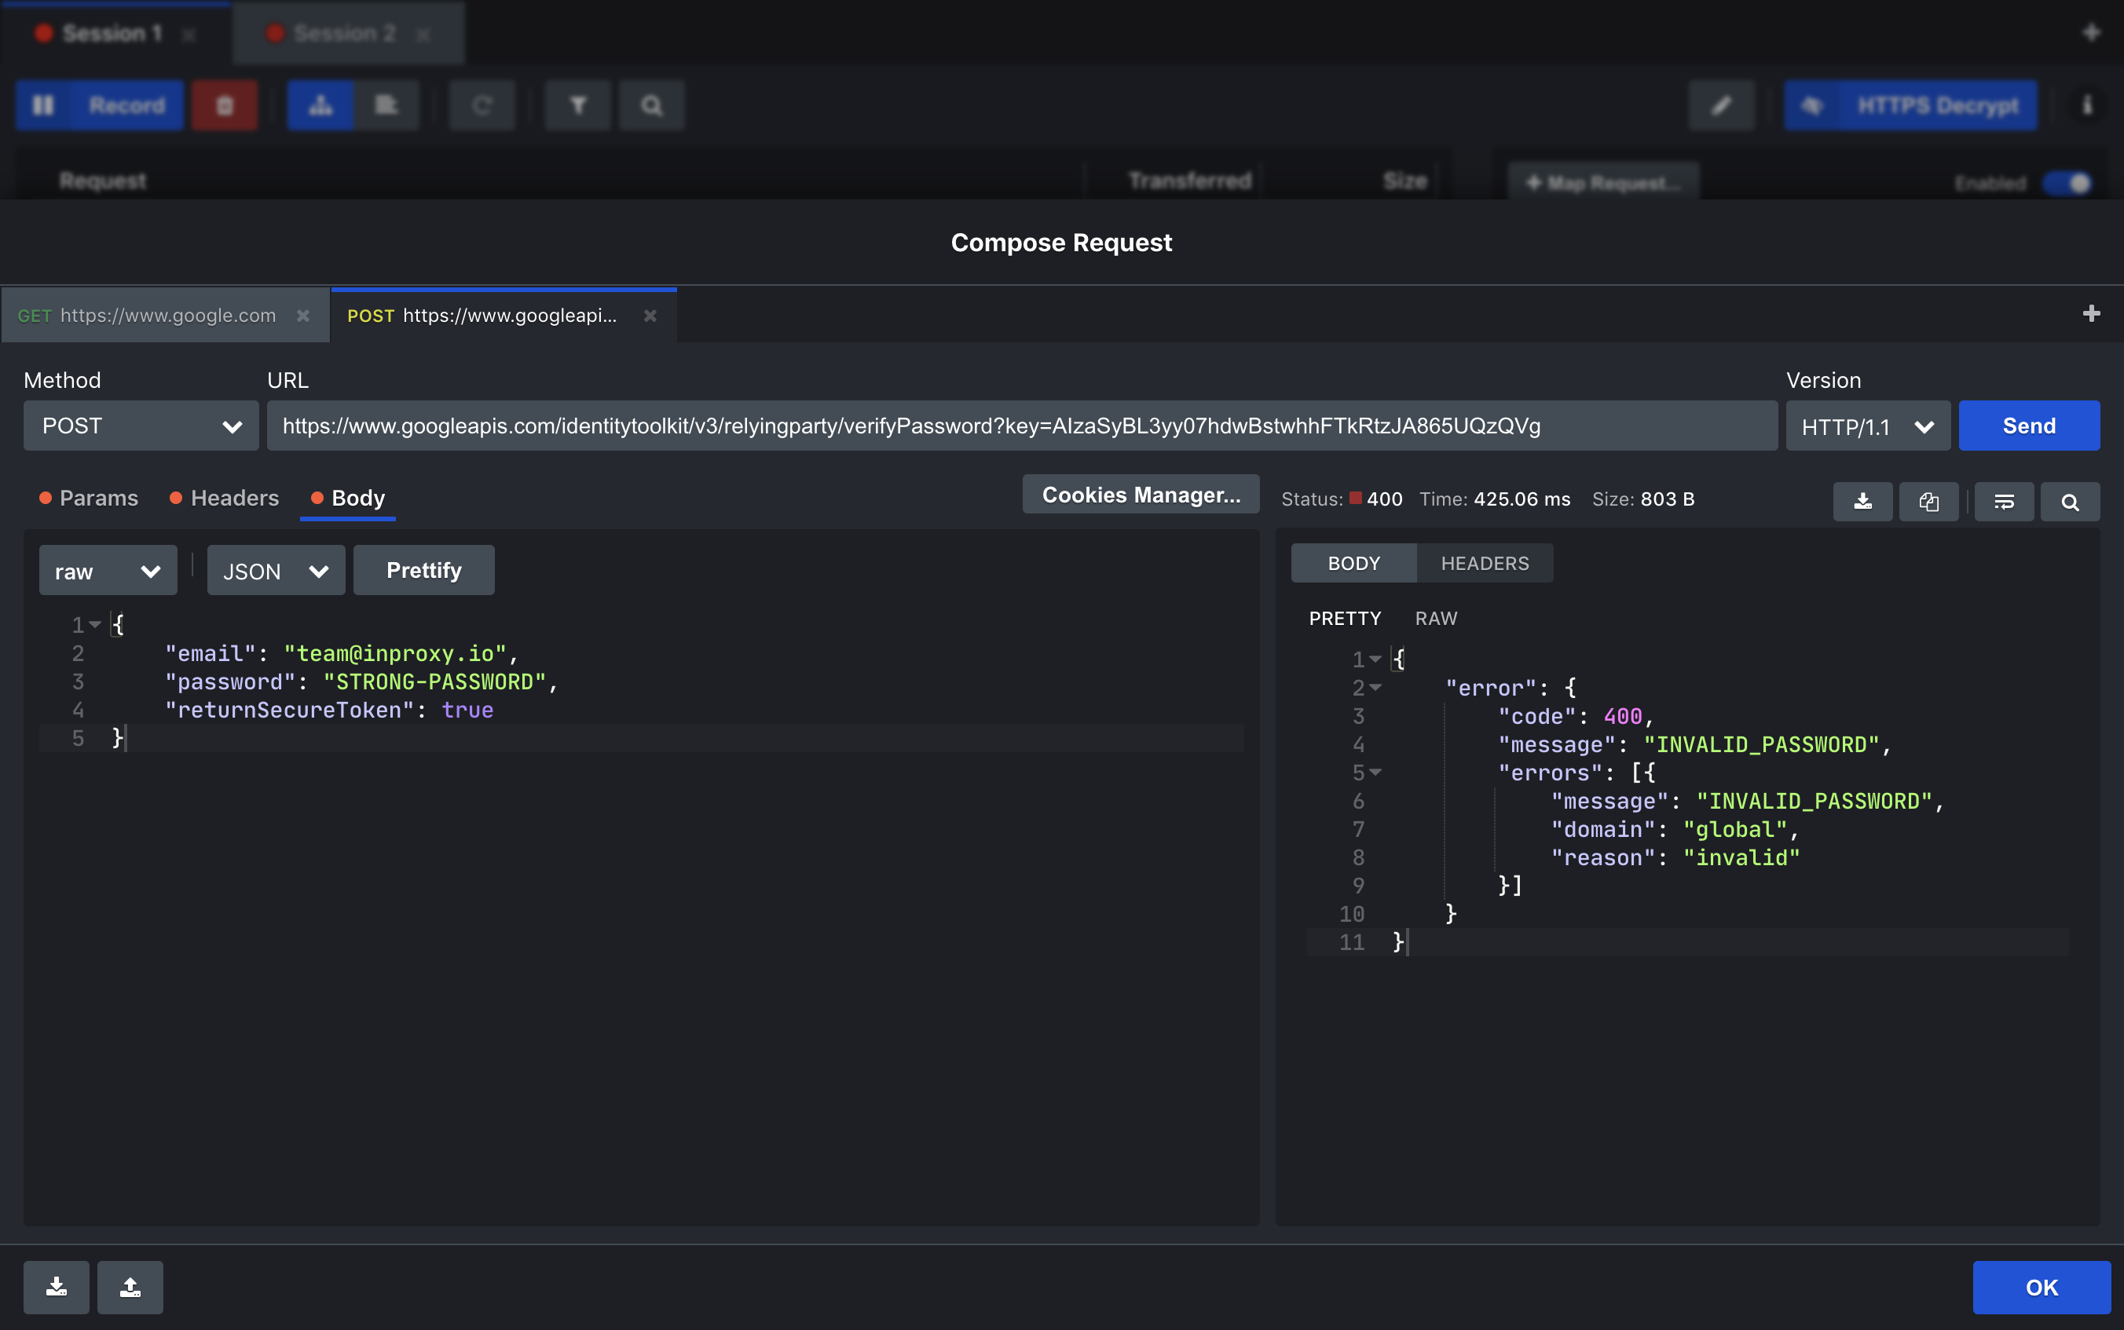Screen dimensions: 2124x1330
Task: Click the refresh icon in toolbar
Action: (482, 105)
